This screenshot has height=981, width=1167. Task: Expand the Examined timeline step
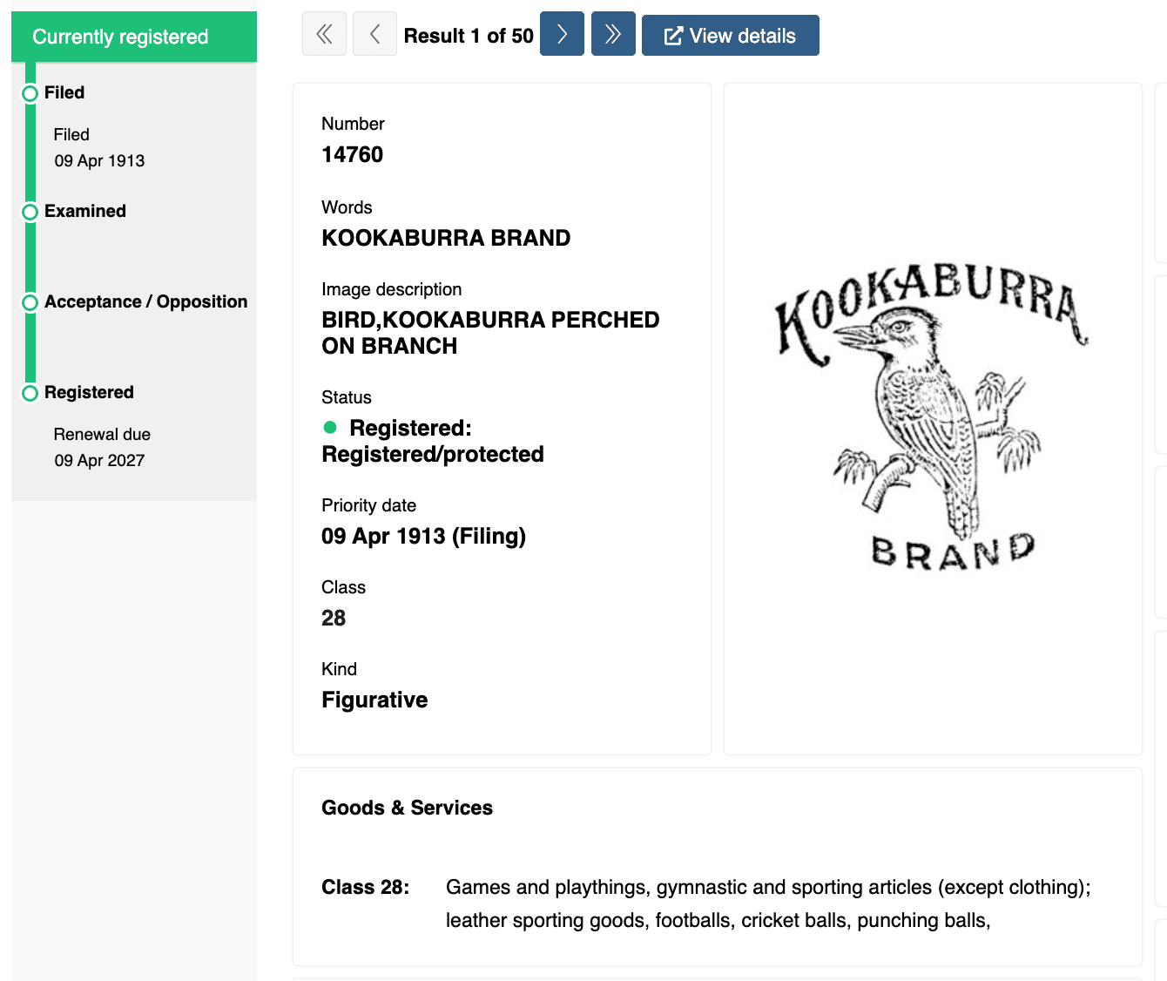(84, 211)
